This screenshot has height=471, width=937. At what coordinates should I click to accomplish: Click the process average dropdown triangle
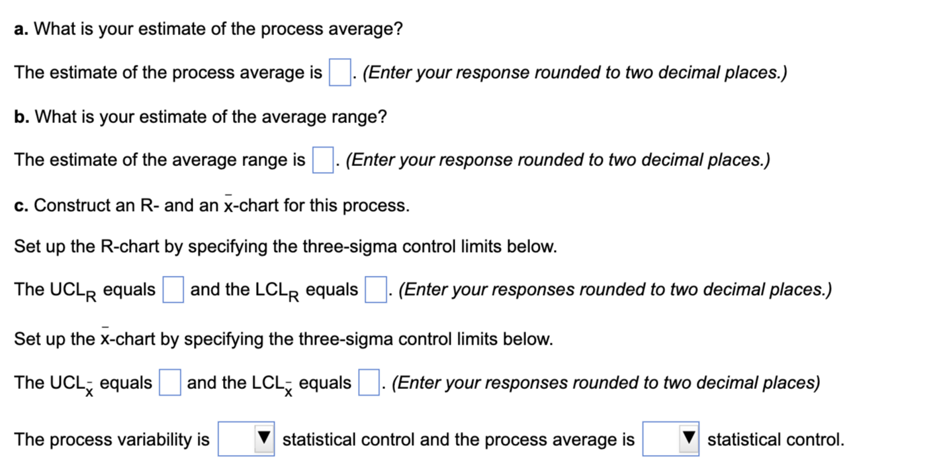(x=689, y=439)
